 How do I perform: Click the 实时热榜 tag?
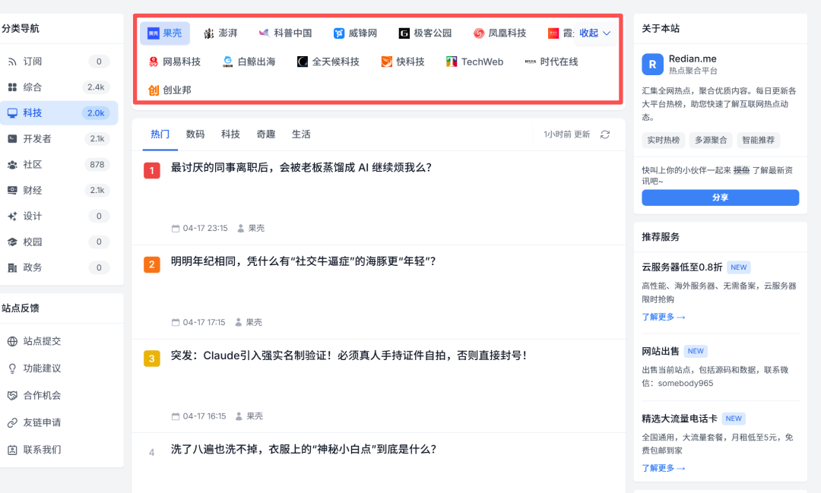[663, 141]
